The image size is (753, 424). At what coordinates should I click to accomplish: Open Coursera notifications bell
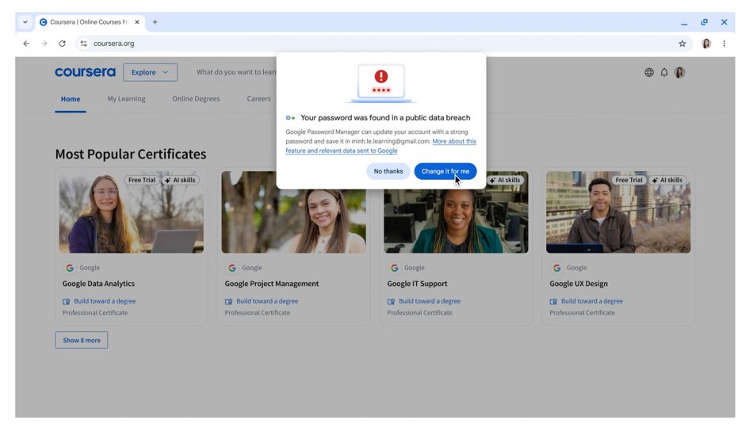(664, 72)
